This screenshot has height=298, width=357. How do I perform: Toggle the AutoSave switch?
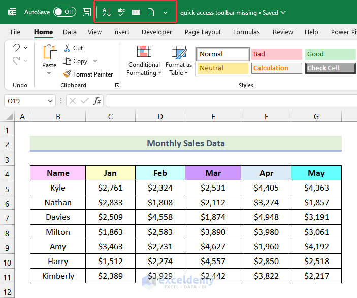tap(64, 12)
